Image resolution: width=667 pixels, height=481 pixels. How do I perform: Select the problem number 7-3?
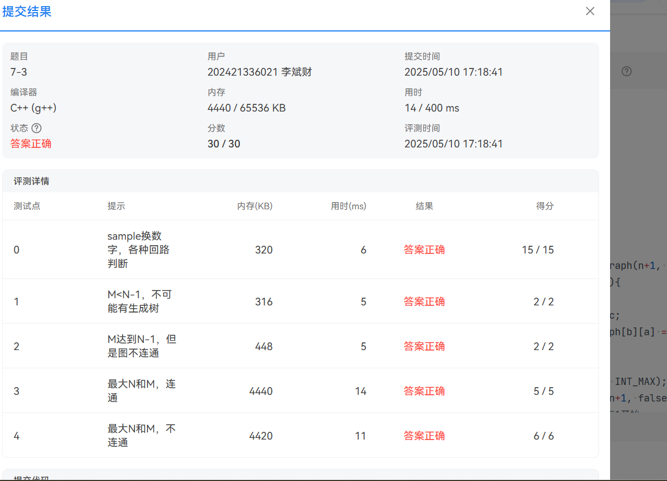tap(18, 72)
